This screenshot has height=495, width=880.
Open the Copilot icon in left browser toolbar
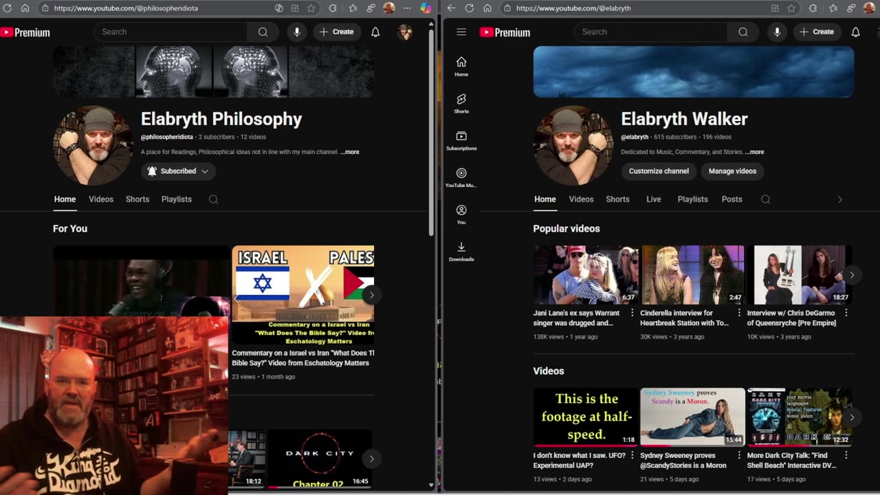coord(426,8)
